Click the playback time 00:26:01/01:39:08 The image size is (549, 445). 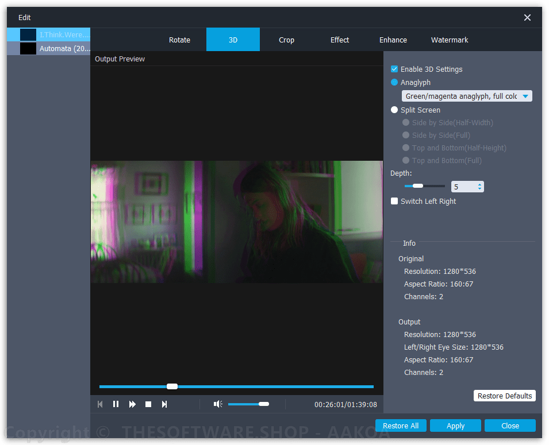pos(345,405)
